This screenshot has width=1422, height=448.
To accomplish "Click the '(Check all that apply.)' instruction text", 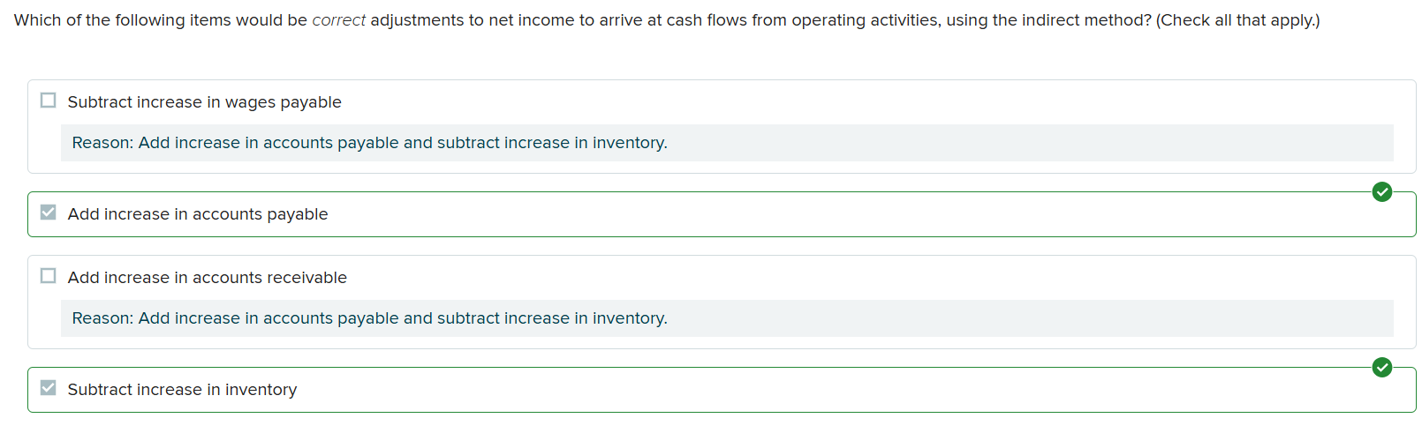I will click(x=1238, y=20).
